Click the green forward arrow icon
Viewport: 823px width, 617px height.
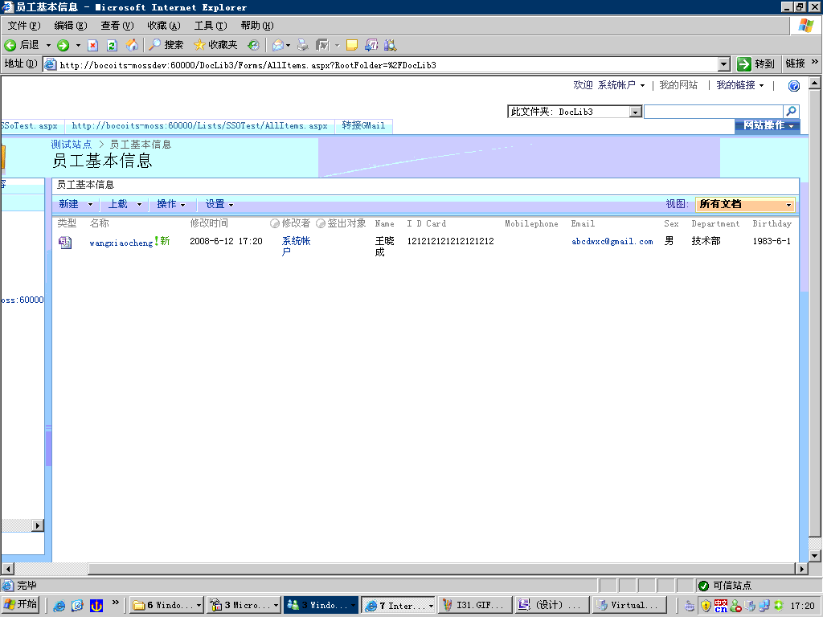click(63, 46)
